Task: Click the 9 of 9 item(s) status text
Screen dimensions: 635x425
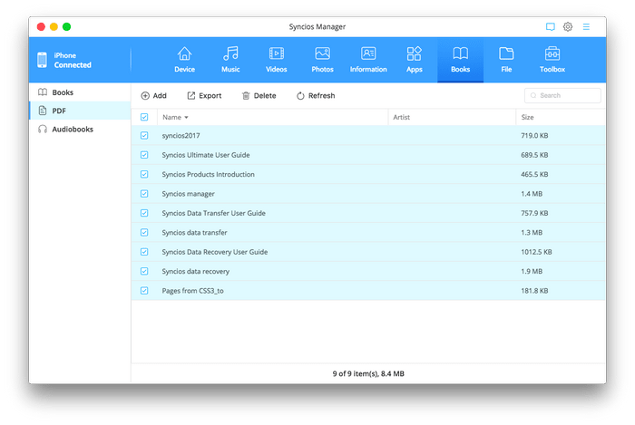Action: coord(368,373)
